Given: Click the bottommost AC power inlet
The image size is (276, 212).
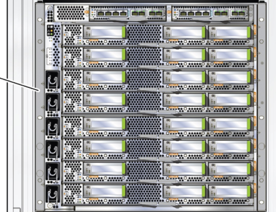Looking at the screenshot, I should (x=53, y=194).
